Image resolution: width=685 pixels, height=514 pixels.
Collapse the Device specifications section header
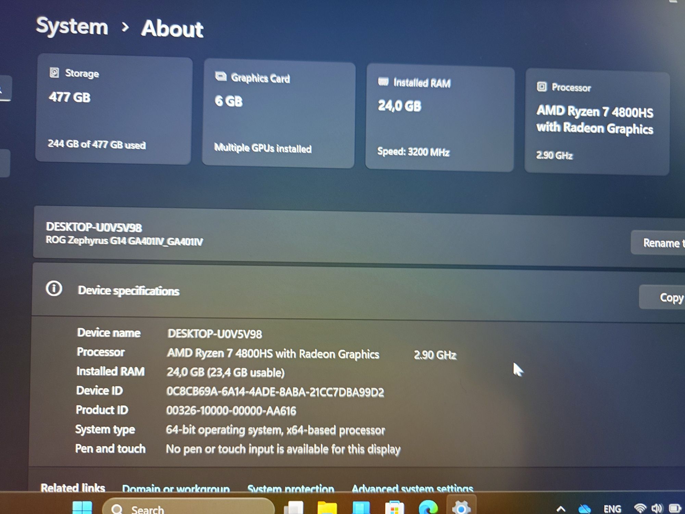tap(358, 292)
